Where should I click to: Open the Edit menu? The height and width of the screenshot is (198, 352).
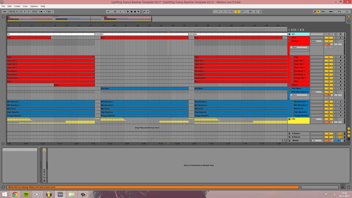point(10,6)
